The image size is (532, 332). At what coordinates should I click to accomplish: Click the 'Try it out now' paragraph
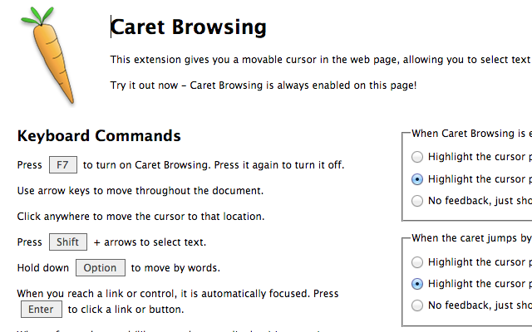264,85
